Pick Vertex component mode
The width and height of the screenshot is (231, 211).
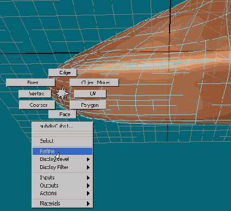coord(35,94)
